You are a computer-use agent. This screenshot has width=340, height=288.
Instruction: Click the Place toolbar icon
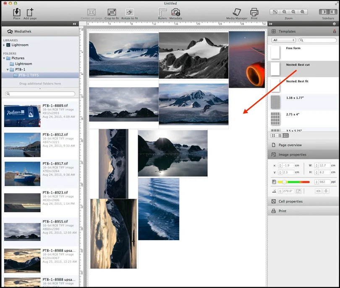pyautogui.click(x=17, y=12)
